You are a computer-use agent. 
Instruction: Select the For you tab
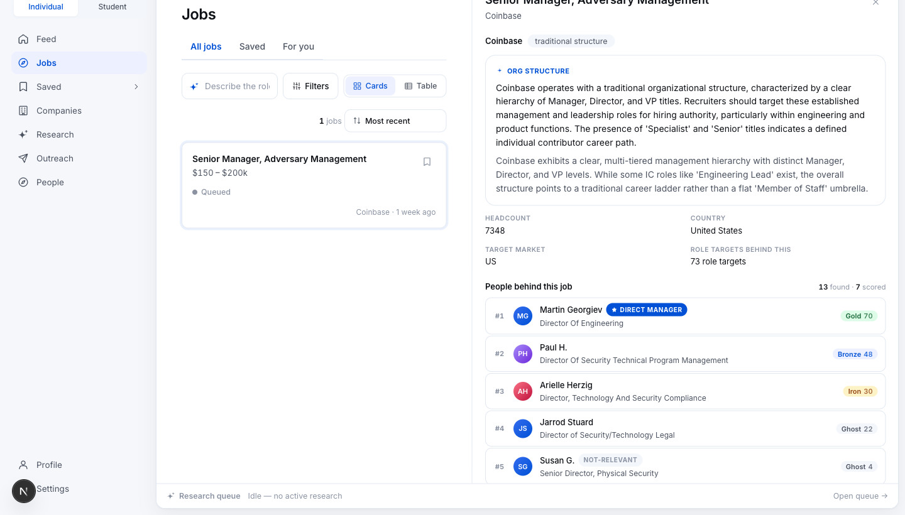pyautogui.click(x=299, y=46)
